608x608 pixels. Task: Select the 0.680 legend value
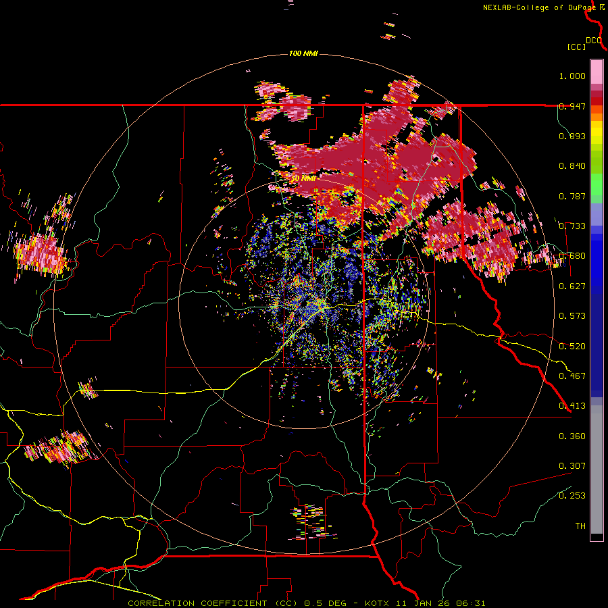572,256
